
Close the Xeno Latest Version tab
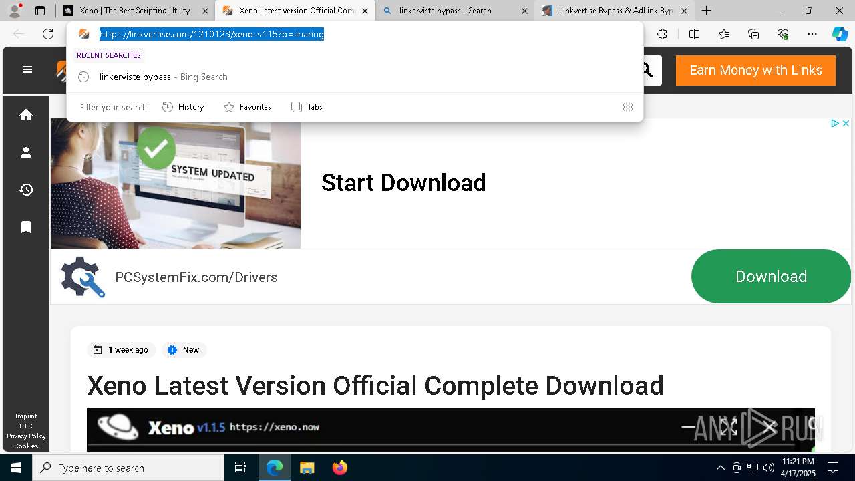pyautogui.click(x=365, y=11)
